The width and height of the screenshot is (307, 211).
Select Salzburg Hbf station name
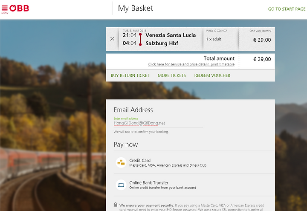[x=162, y=43]
